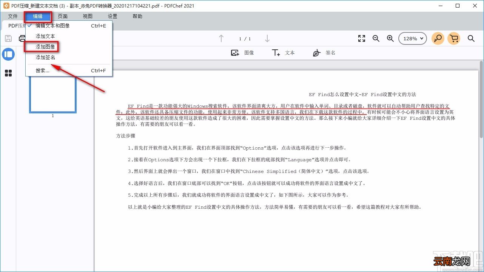Click the zoom in magnifier
The height and width of the screenshot is (272, 484).
pyautogui.click(x=390, y=38)
